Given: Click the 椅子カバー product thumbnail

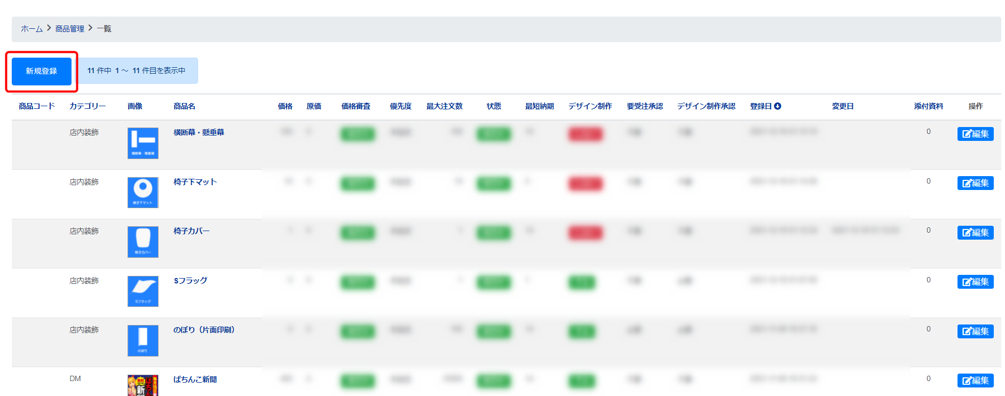Looking at the screenshot, I should 143,242.
